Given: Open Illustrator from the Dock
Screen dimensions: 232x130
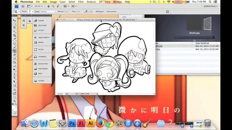Looking at the screenshot, I should [x=90, y=123].
